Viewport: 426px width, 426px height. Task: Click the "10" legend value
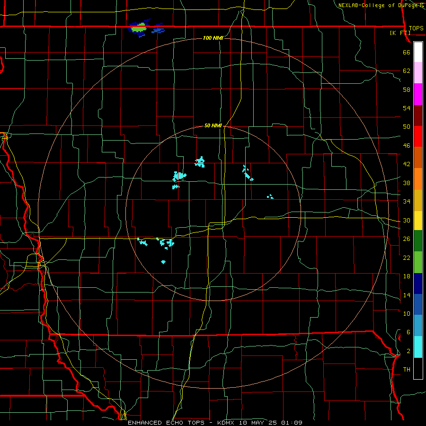pyautogui.click(x=407, y=314)
